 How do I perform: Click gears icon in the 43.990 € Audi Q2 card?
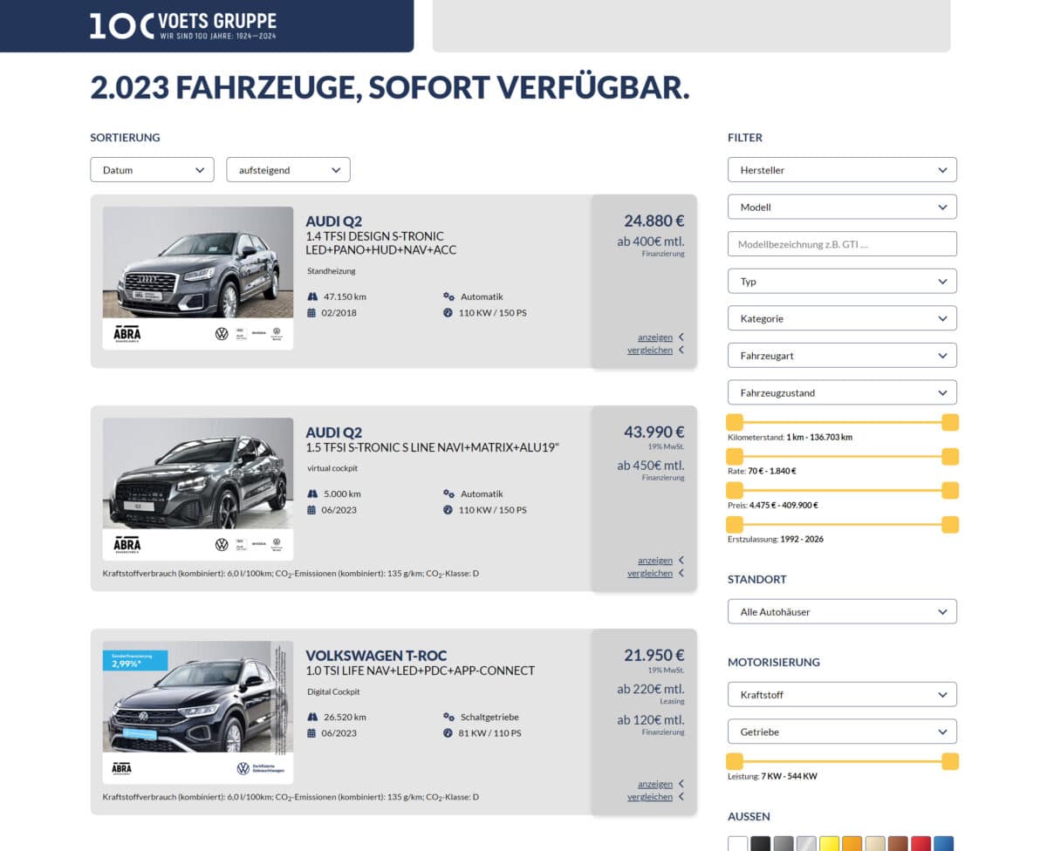coord(448,494)
